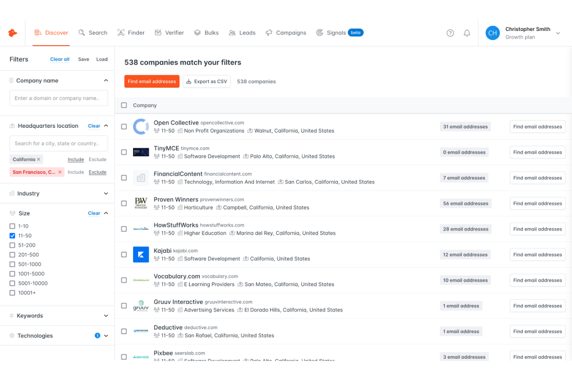The image size is (572, 381).
Task: Collapse the Company name filter section
Action: click(106, 81)
